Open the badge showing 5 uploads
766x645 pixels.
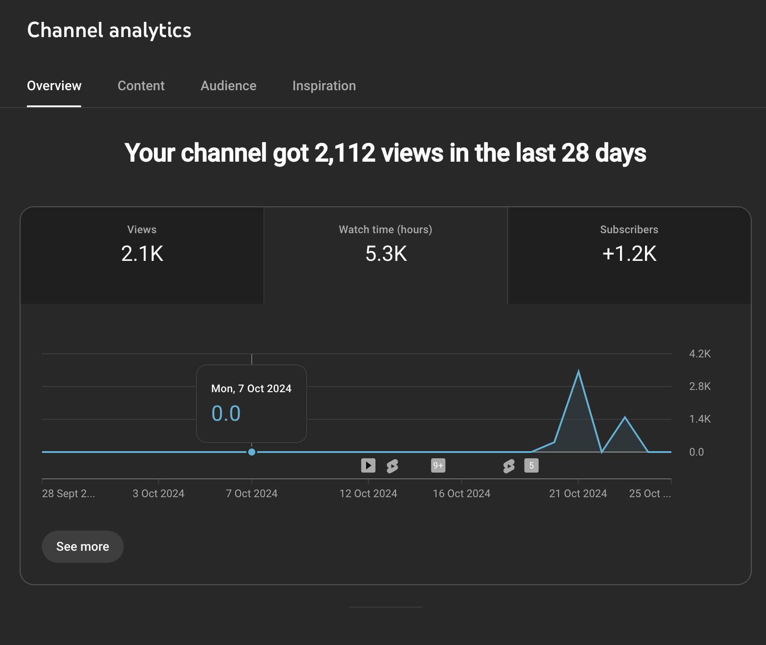pyautogui.click(x=531, y=465)
